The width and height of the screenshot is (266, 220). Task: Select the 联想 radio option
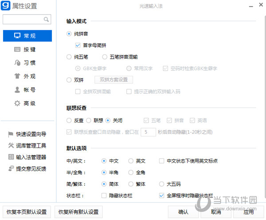point(89,120)
